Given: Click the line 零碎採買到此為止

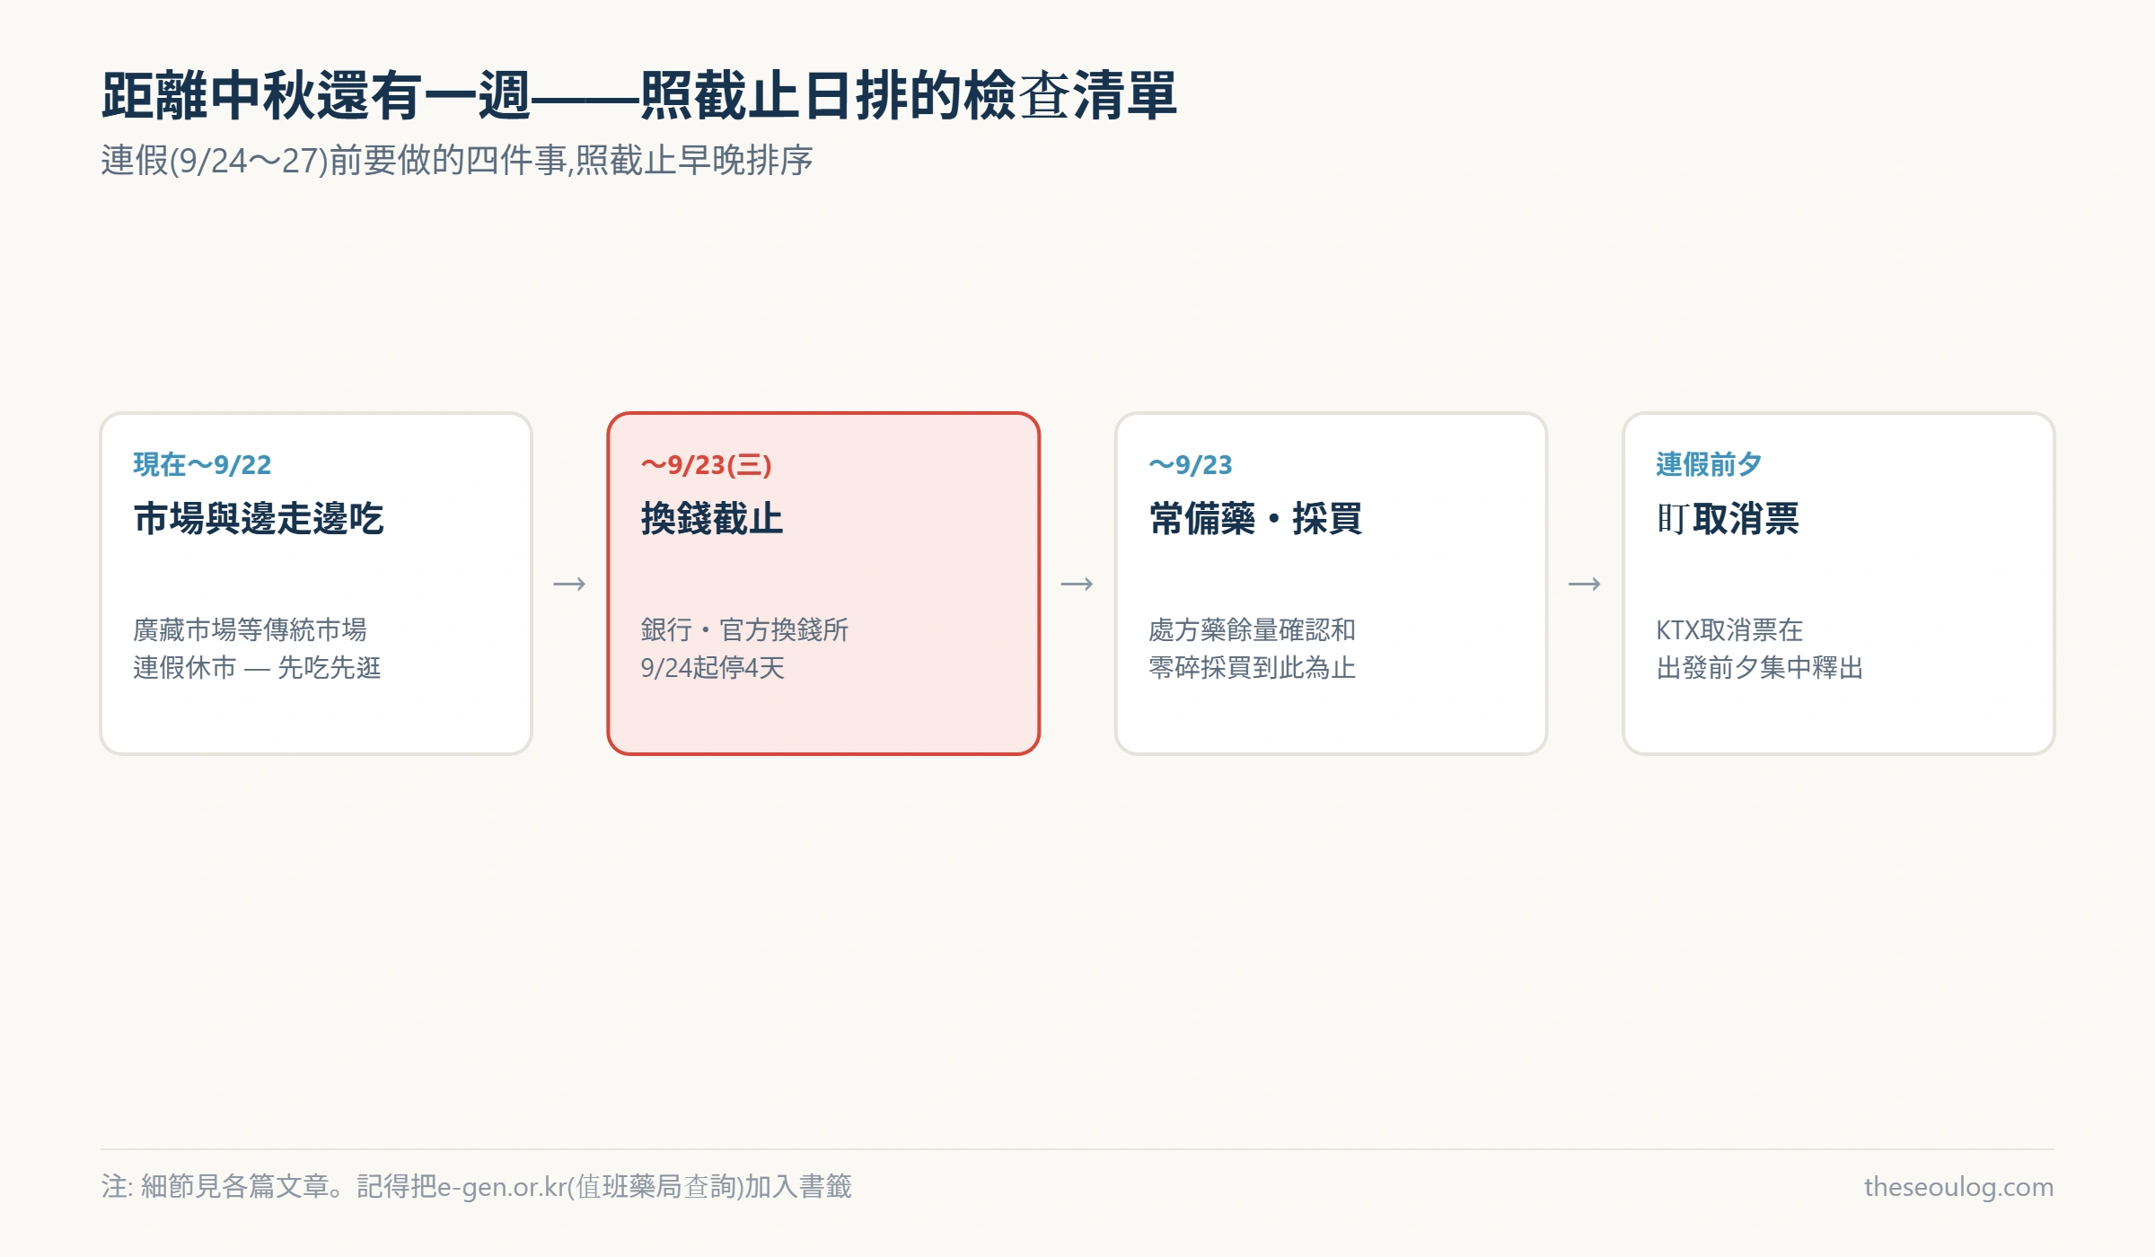Looking at the screenshot, I should pyautogui.click(x=1252, y=667).
